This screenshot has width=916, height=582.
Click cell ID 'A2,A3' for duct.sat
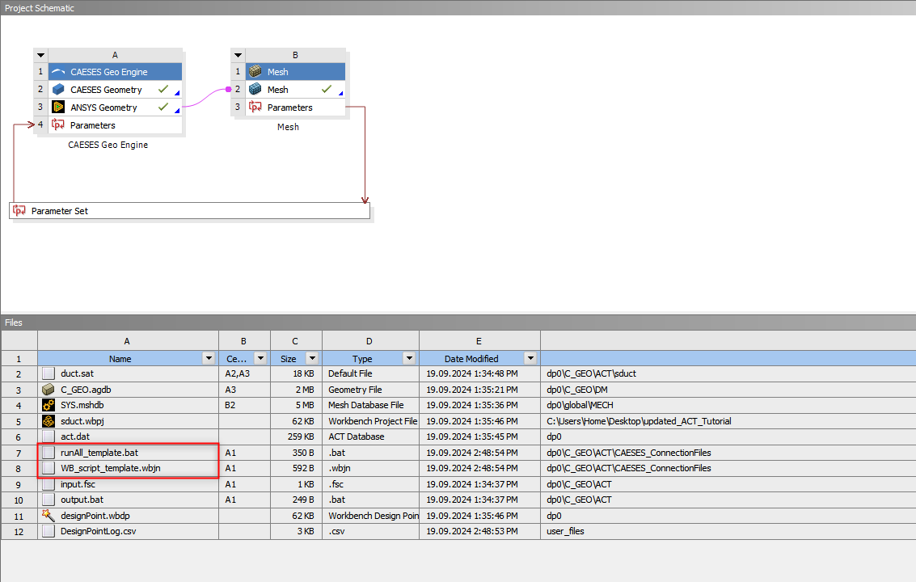coord(244,373)
